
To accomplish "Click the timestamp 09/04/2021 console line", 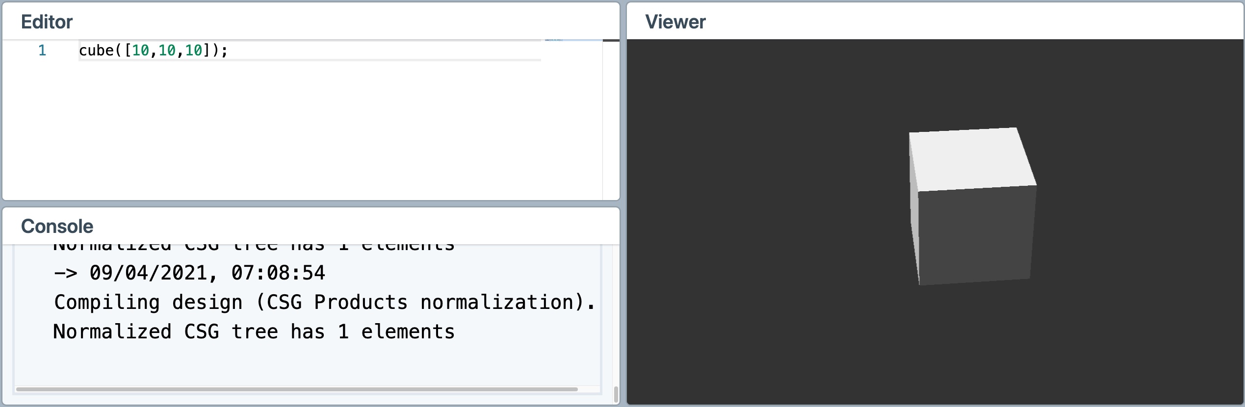I will [189, 273].
